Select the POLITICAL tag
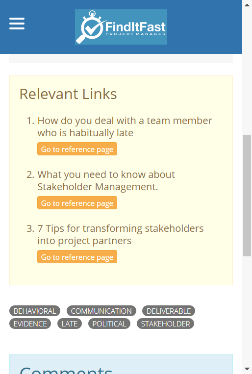This screenshot has width=252, height=374. (109, 324)
